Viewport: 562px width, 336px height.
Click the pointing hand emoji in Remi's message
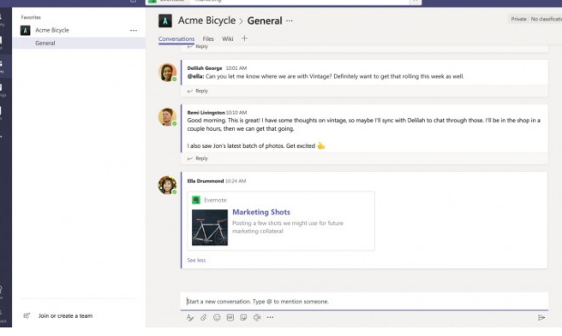click(x=321, y=145)
